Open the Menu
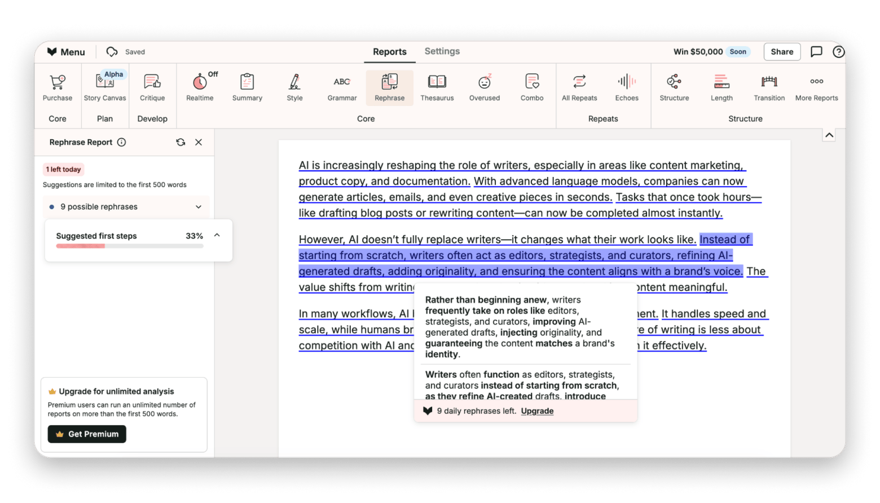Screen dimensions: 880x503 click(65, 51)
